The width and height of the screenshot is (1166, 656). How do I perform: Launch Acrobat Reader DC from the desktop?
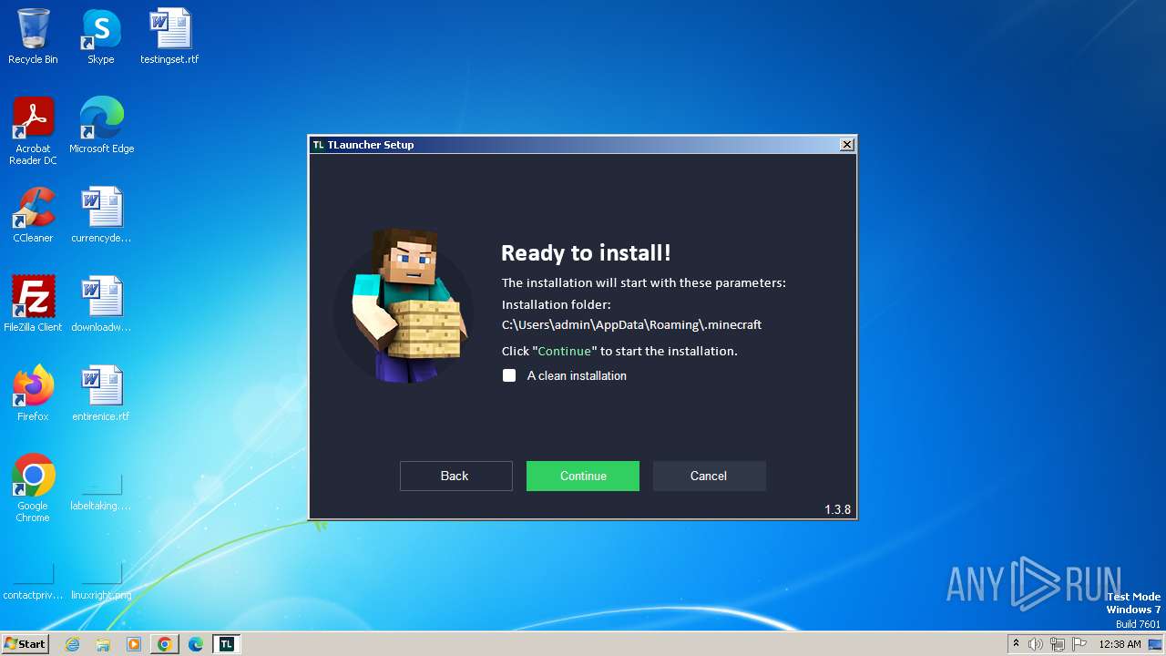33,131
